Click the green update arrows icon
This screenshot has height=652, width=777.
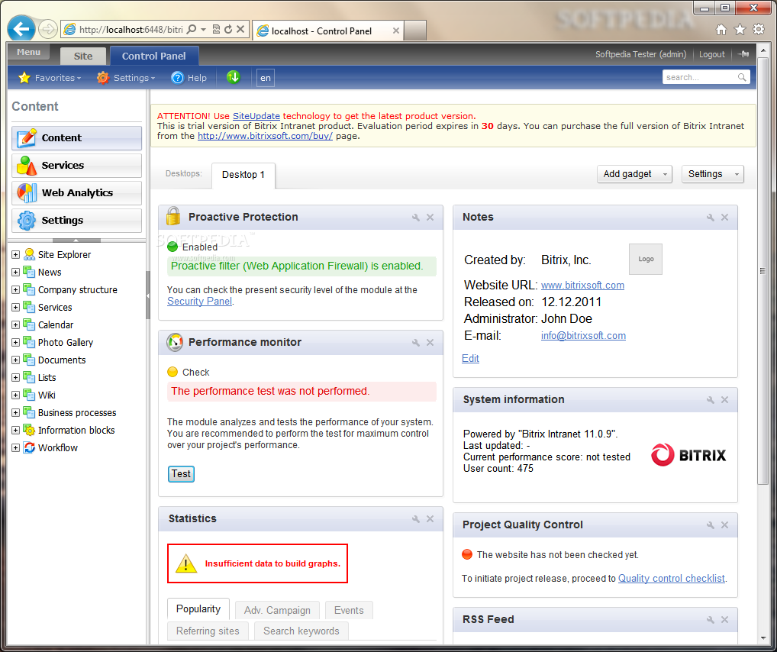click(233, 77)
